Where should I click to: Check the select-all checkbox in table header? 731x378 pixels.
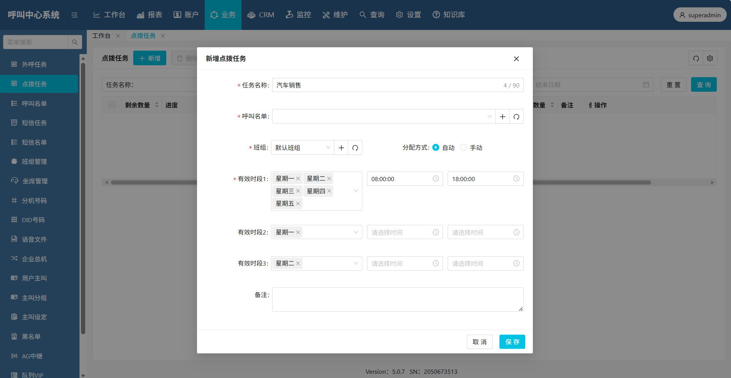(112, 105)
